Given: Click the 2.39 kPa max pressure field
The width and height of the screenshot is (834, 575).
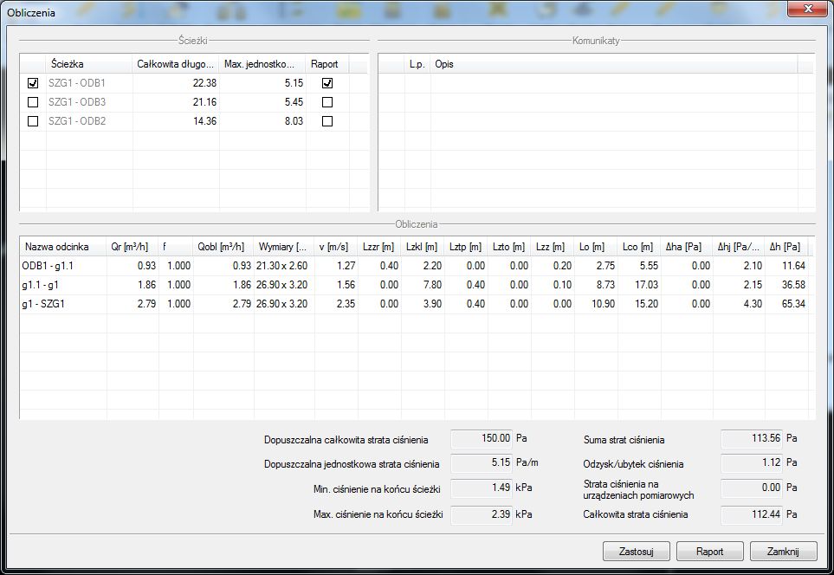Looking at the screenshot, I should point(482,515).
